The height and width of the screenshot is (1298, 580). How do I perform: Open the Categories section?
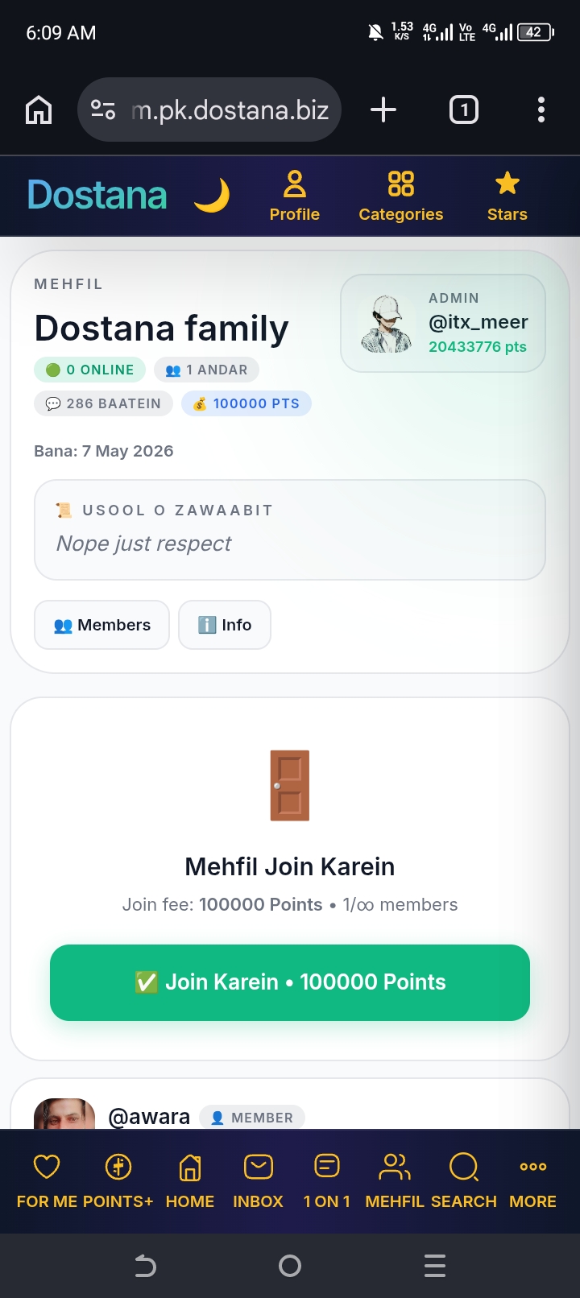[x=401, y=196]
